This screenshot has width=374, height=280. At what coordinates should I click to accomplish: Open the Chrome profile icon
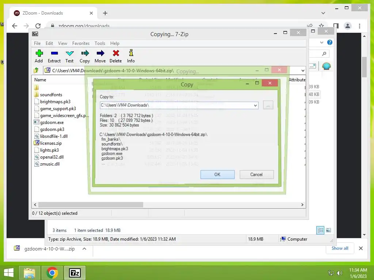(x=348, y=26)
